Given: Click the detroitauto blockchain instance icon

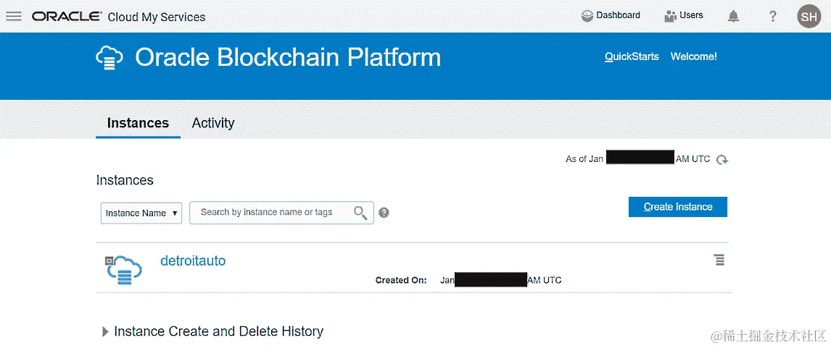Looking at the screenshot, I should (119, 269).
